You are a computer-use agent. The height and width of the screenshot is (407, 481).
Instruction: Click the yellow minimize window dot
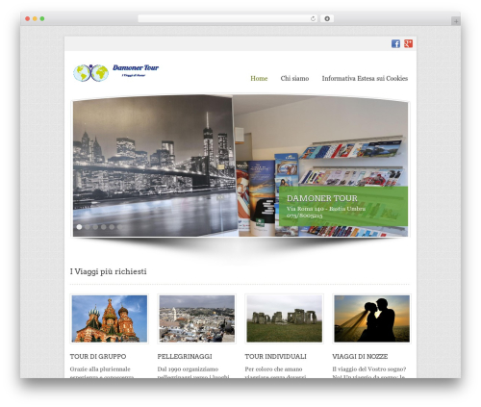35,18
